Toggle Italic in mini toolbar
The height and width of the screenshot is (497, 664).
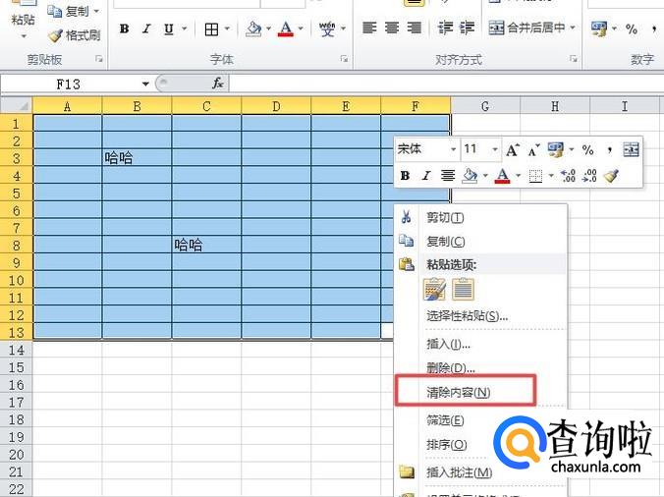click(x=426, y=175)
